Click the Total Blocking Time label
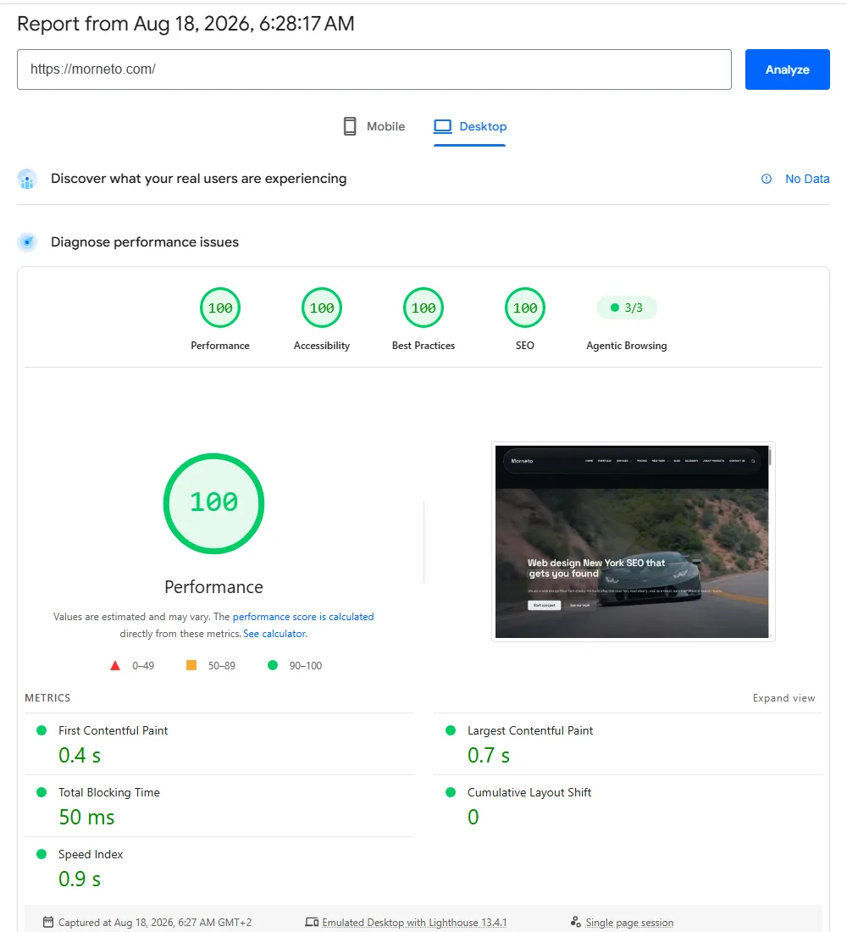 [x=109, y=792]
